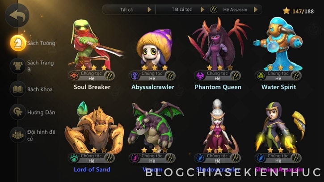Click the back arrow button

[17, 16]
